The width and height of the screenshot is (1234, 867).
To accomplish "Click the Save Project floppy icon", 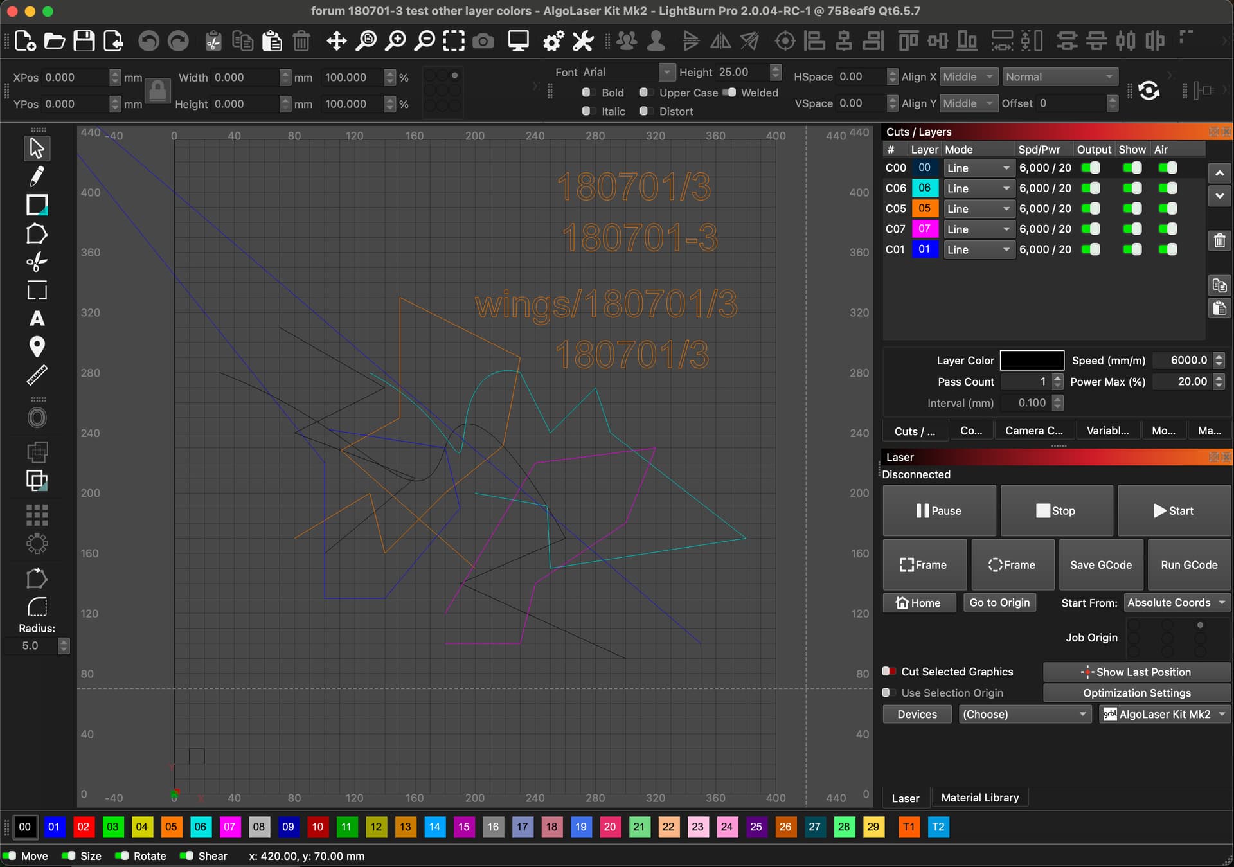I will [84, 41].
